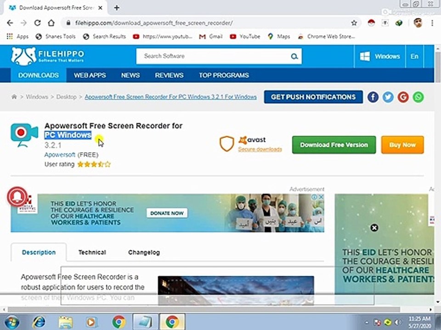The image size is (441, 330).
Task: Click Apowersoft screen recorder app icon
Action: pyautogui.click(x=24, y=135)
